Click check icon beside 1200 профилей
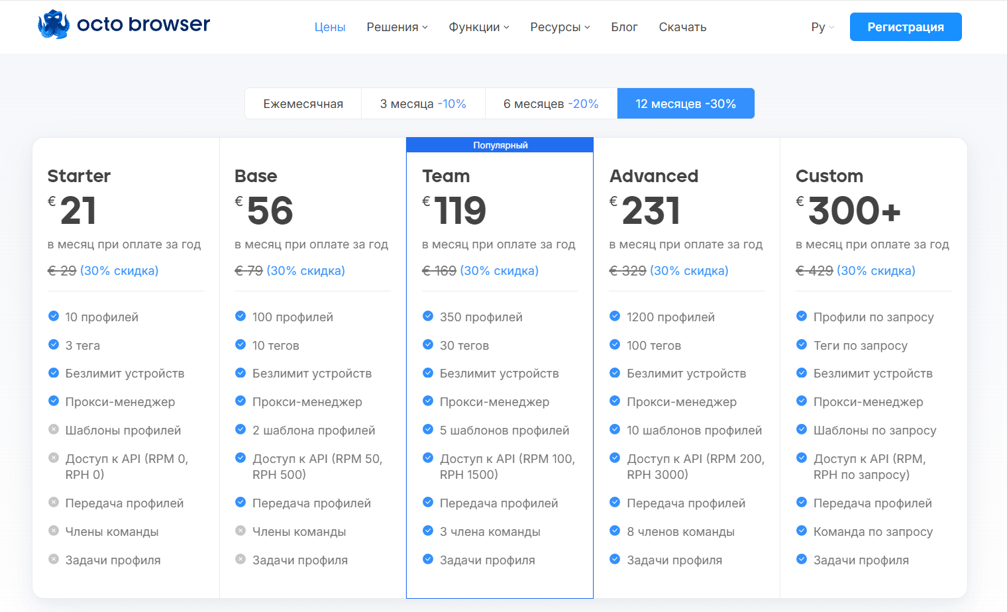The width and height of the screenshot is (1007, 612). [x=615, y=316]
